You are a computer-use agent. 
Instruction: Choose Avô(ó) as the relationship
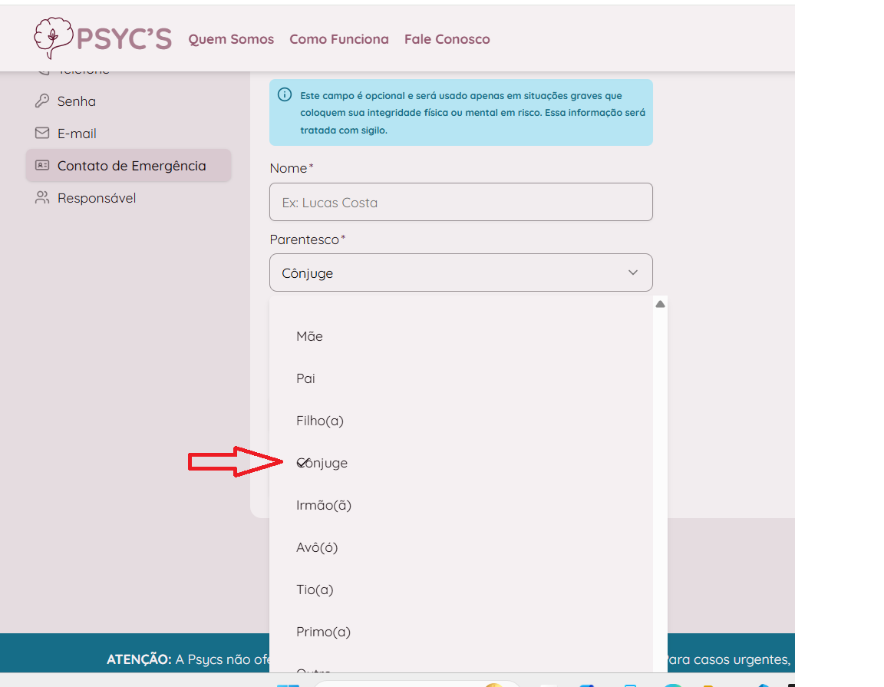coord(317,547)
